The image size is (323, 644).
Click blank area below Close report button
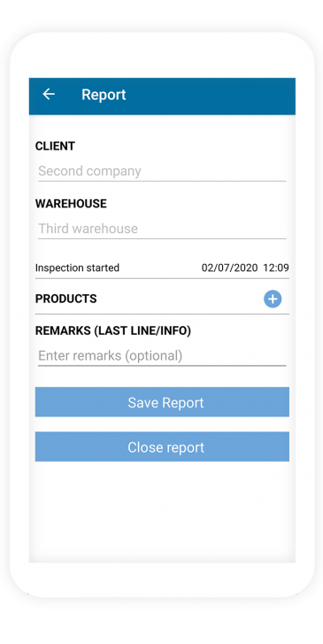162,511
